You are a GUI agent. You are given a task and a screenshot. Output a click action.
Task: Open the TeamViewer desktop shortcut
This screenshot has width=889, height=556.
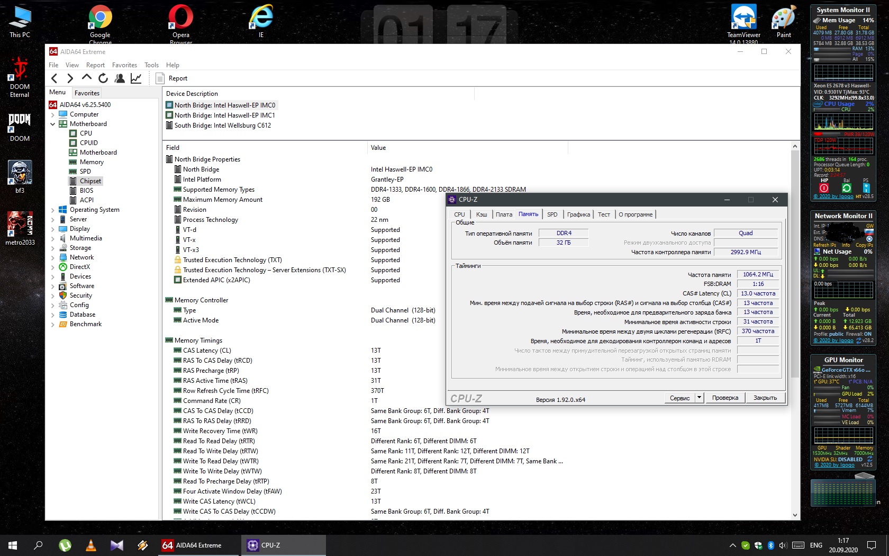(743, 24)
